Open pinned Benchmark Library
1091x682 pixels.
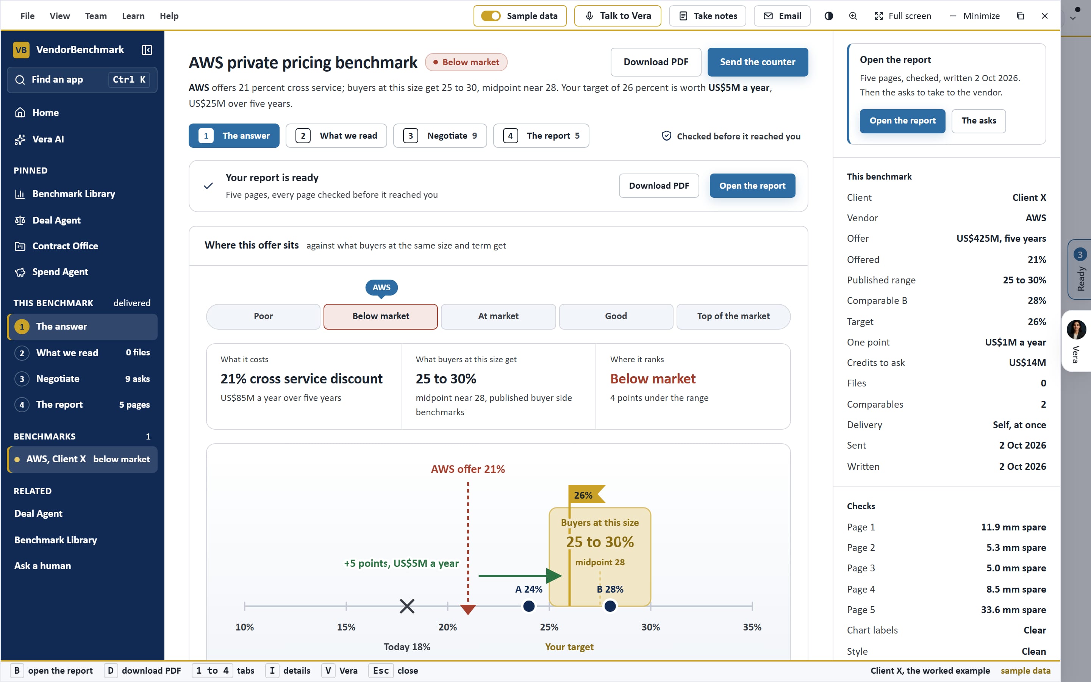point(82,194)
